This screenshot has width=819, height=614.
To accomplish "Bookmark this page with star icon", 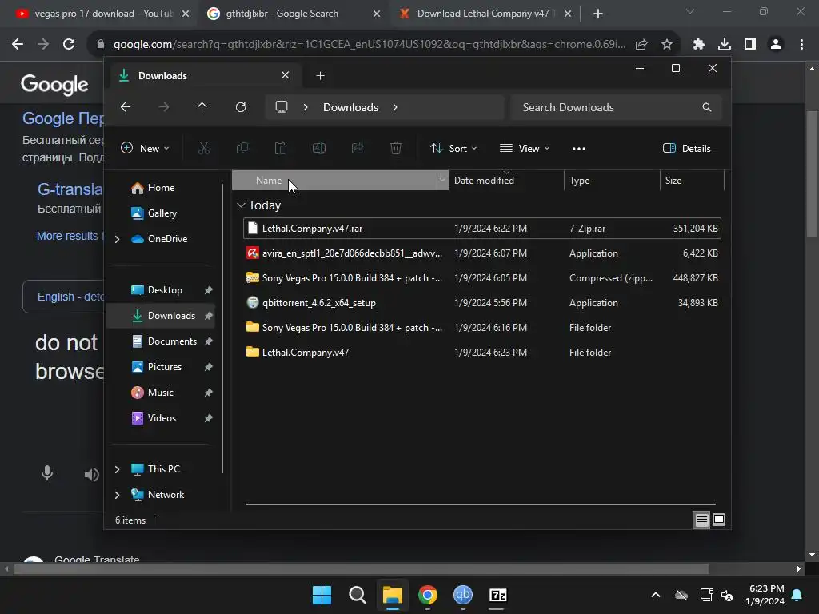I will 667,45.
